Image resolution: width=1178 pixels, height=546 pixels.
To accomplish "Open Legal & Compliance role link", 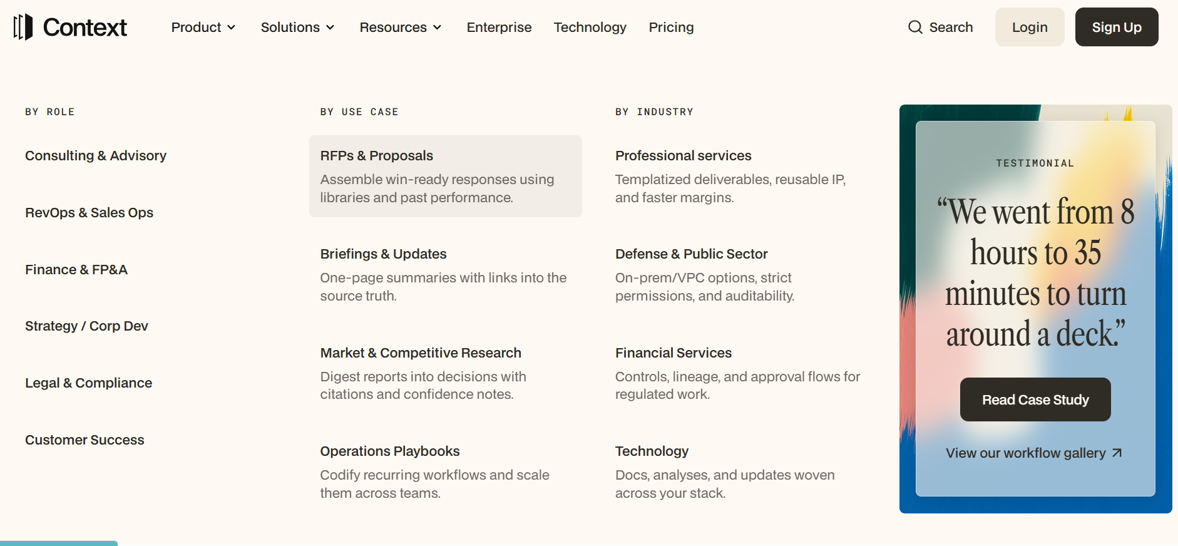I will (88, 383).
